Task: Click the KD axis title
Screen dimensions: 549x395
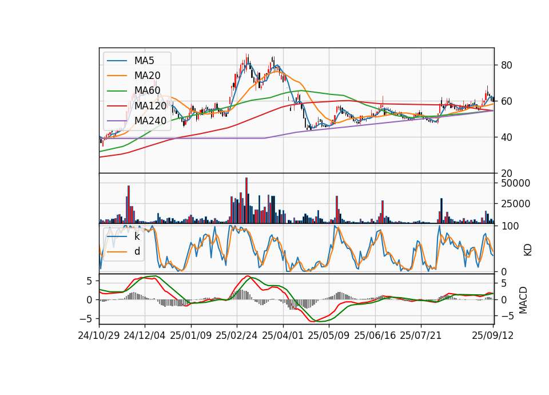Action: [x=528, y=250]
